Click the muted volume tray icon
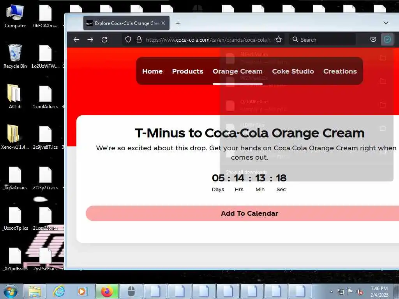The width and height of the screenshot is (399, 299). point(360,292)
